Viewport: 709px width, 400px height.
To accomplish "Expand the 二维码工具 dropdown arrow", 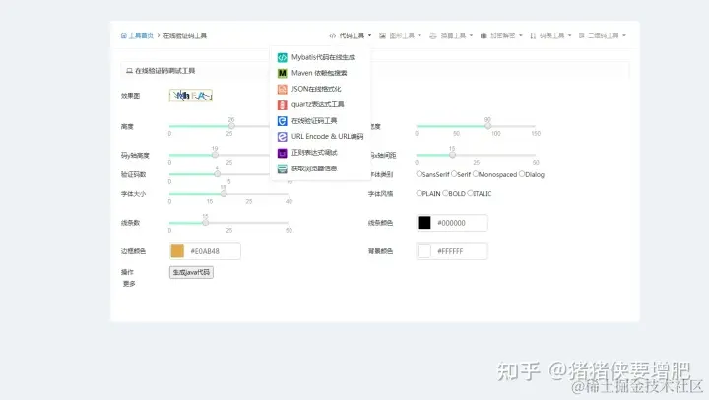I will pyautogui.click(x=624, y=35).
